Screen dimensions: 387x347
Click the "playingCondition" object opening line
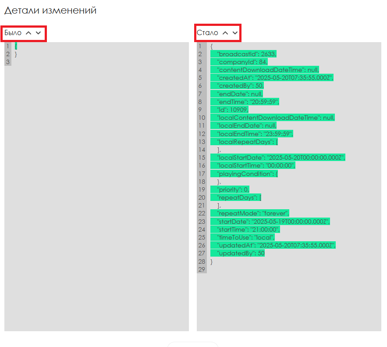tap(248, 174)
